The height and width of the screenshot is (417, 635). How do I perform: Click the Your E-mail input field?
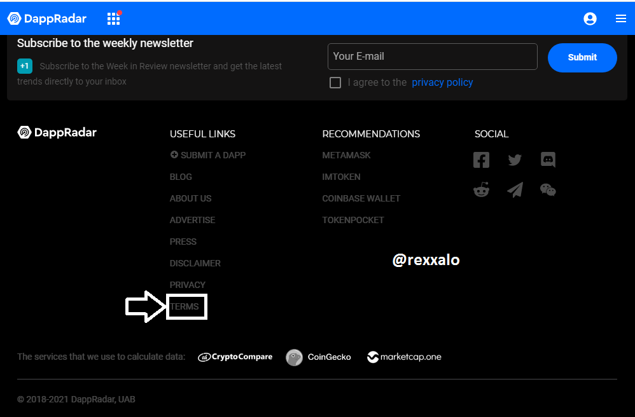[432, 57]
